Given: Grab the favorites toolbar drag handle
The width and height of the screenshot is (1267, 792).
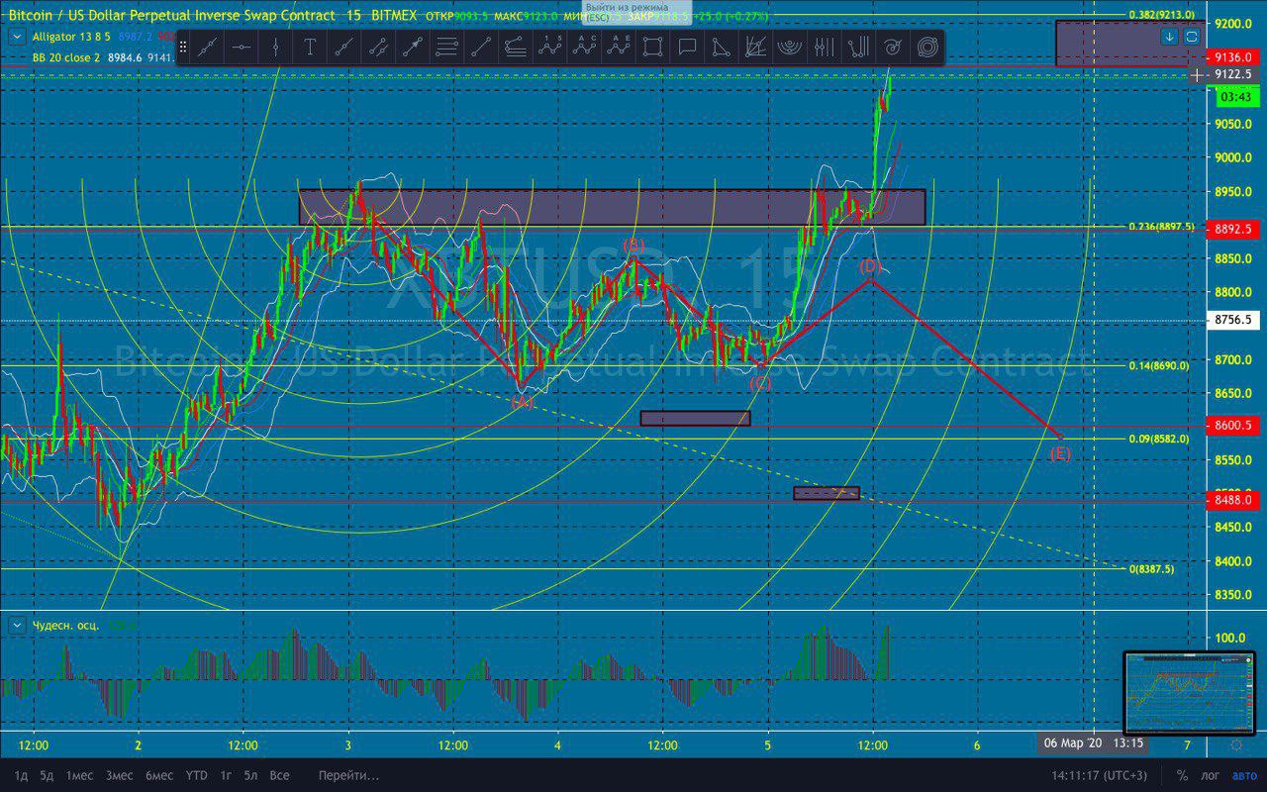Looking at the screenshot, I should pos(184,47).
